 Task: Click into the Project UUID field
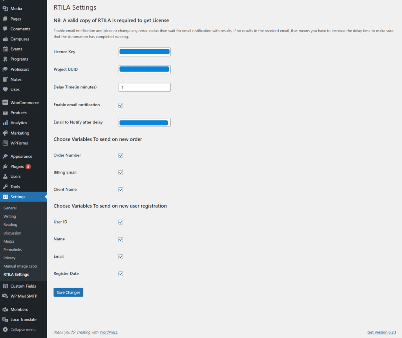pyautogui.click(x=144, y=69)
